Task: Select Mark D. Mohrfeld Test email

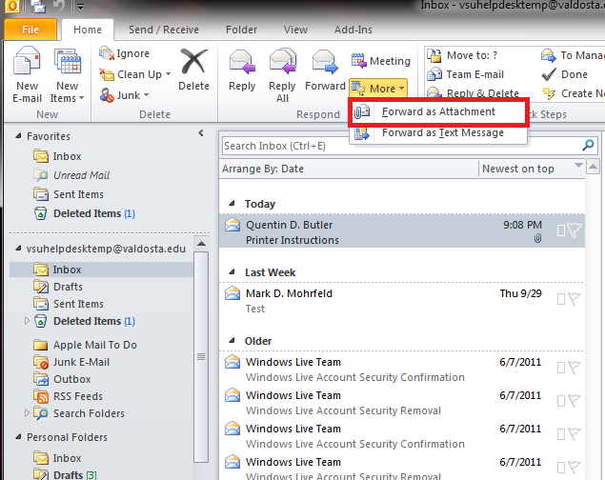Action: 402,300
